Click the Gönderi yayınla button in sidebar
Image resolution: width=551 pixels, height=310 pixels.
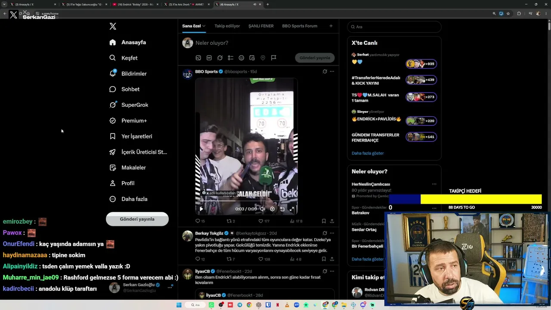[137, 219]
